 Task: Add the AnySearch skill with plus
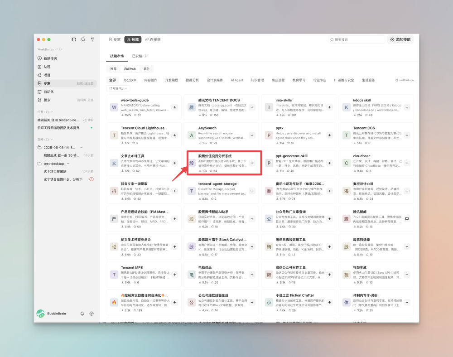pyautogui.click(x=252, y=135)
